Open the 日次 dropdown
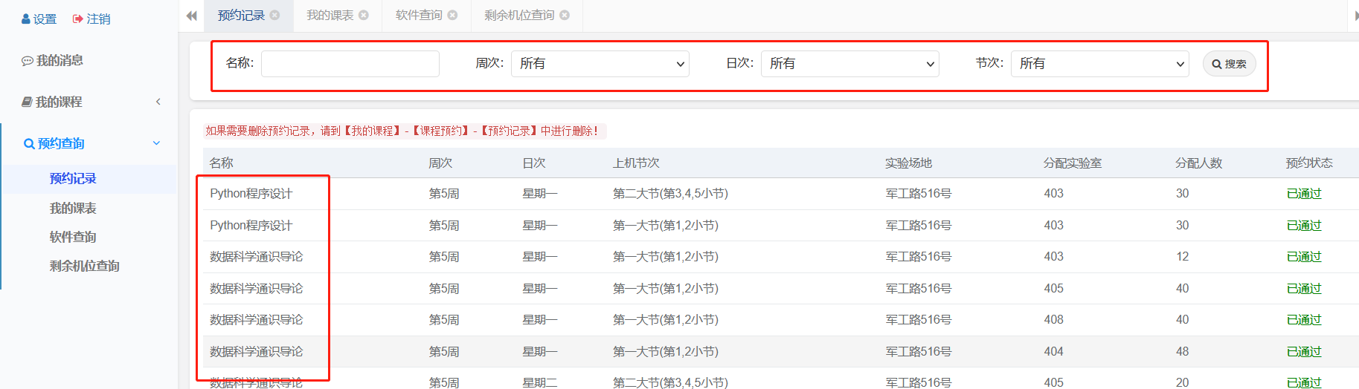1359x389 pixels. pos(849,64)
